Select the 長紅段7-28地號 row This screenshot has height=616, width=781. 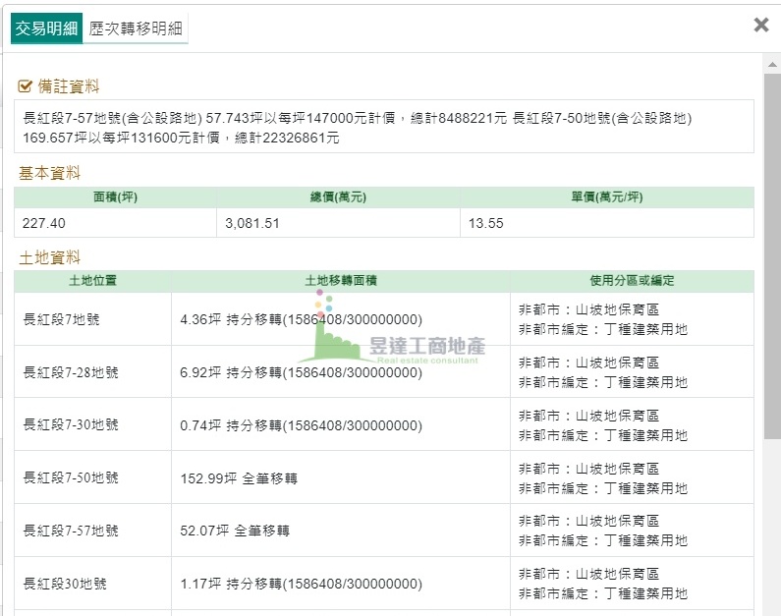(384, 372)
